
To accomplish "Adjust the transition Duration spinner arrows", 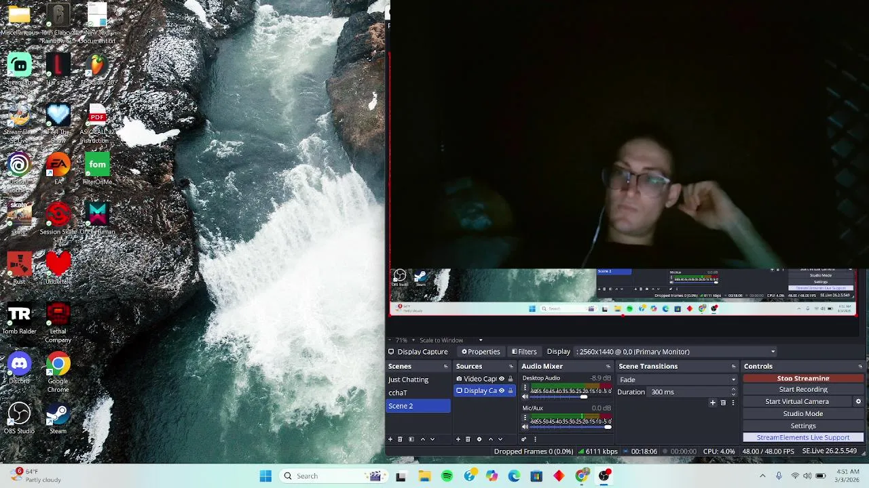I will (x=733, y=392).
